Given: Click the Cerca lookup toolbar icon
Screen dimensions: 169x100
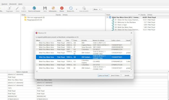Looking at the screenshot, I should [x=17, y=8].
